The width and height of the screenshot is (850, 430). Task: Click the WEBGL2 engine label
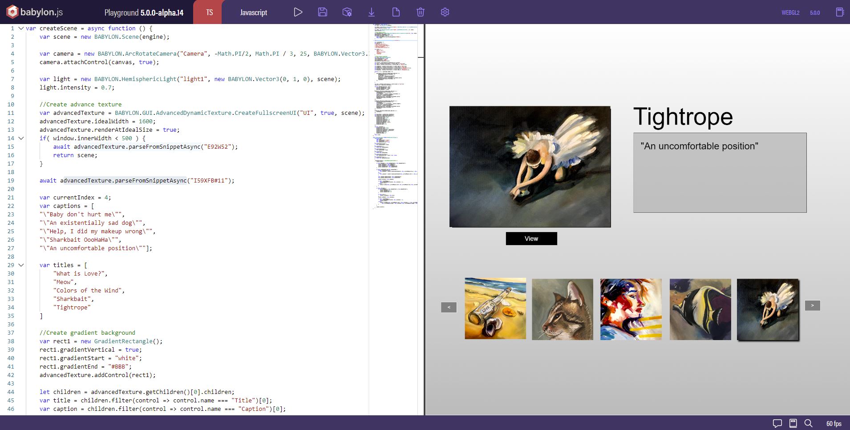(790, 12)
